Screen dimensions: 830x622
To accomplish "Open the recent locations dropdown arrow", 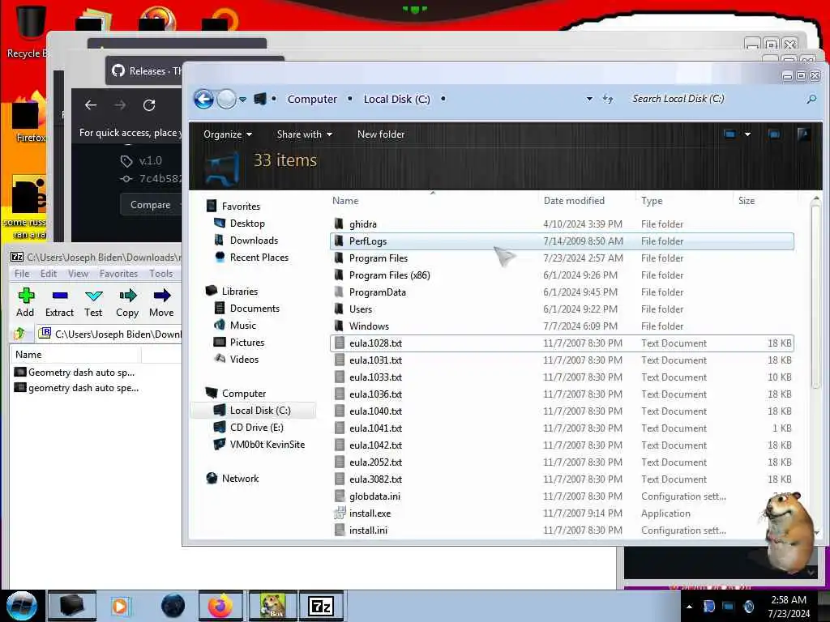I will tap(242, 100).
